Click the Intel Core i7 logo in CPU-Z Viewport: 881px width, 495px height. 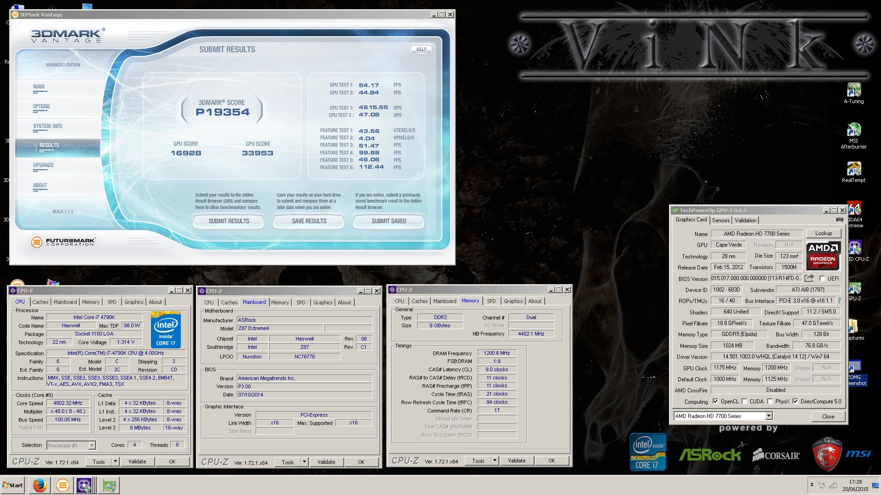[x=166, y=330]
